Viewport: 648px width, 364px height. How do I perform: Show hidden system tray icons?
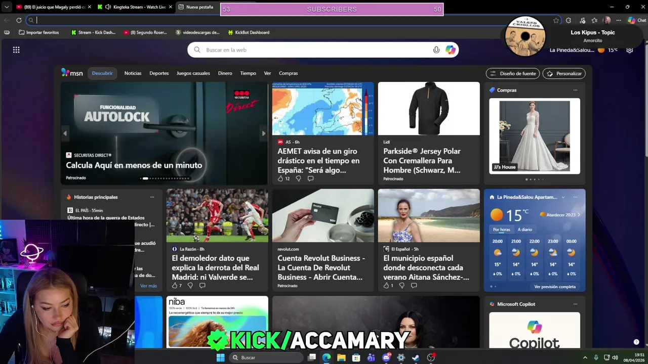click(585, 357)
